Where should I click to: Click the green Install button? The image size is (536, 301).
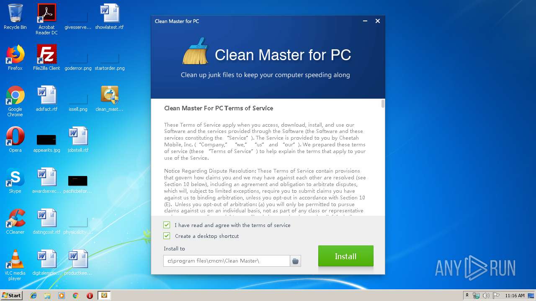(x=345, y=256)
